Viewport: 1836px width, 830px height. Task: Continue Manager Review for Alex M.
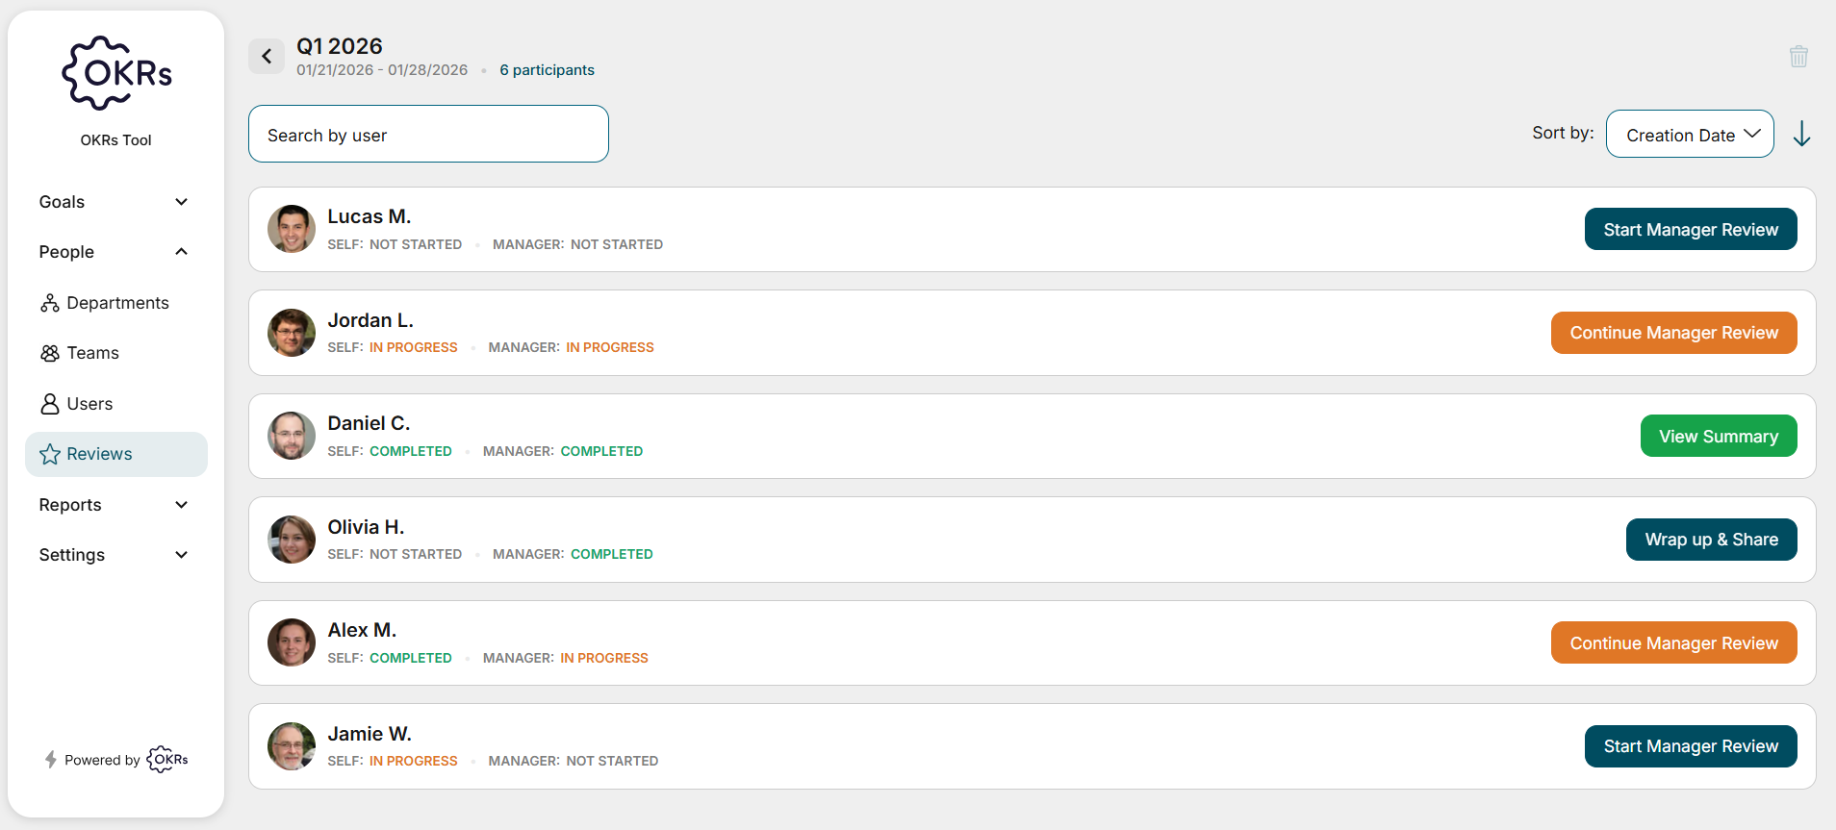pyautogui.click(x=1673, y=642)
